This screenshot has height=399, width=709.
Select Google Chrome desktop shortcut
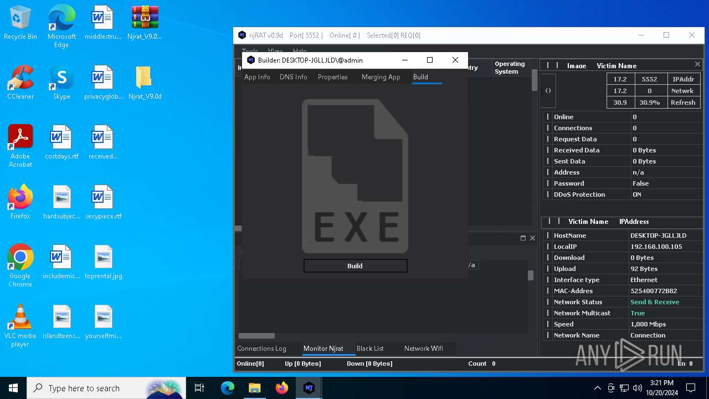[20, 265]
